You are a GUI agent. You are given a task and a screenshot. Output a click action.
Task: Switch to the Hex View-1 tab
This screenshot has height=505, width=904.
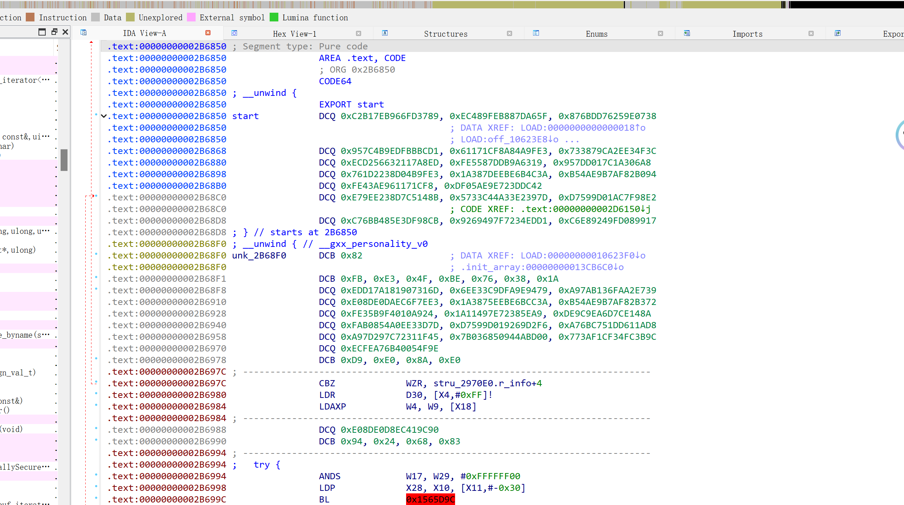[294, 34]
